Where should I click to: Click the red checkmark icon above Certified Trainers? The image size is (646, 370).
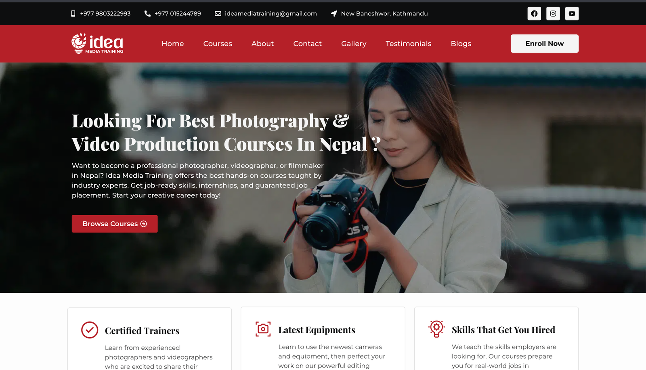90,330
